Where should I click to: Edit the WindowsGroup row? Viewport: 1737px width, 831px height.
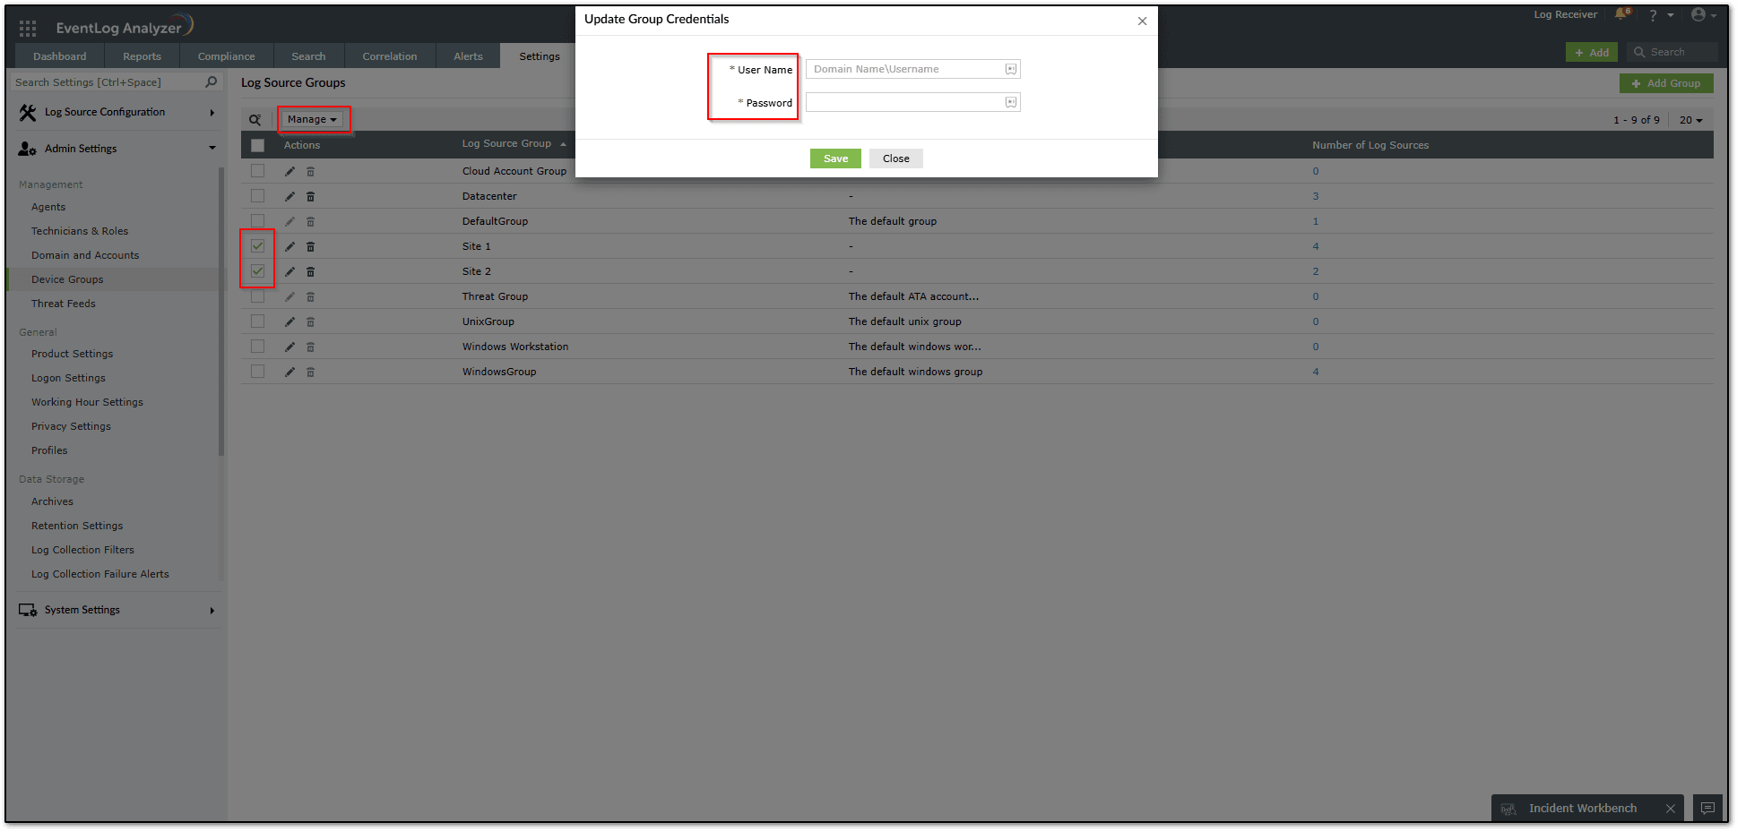click(x=289, y=372)
